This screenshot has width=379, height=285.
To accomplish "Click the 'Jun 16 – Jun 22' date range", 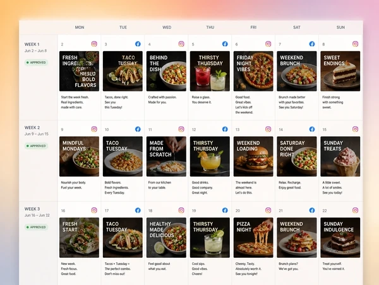I will coord(37,215).
